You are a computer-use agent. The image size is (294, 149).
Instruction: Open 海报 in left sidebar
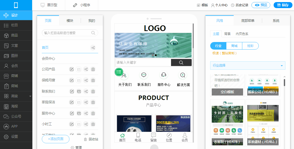point(16,106)
